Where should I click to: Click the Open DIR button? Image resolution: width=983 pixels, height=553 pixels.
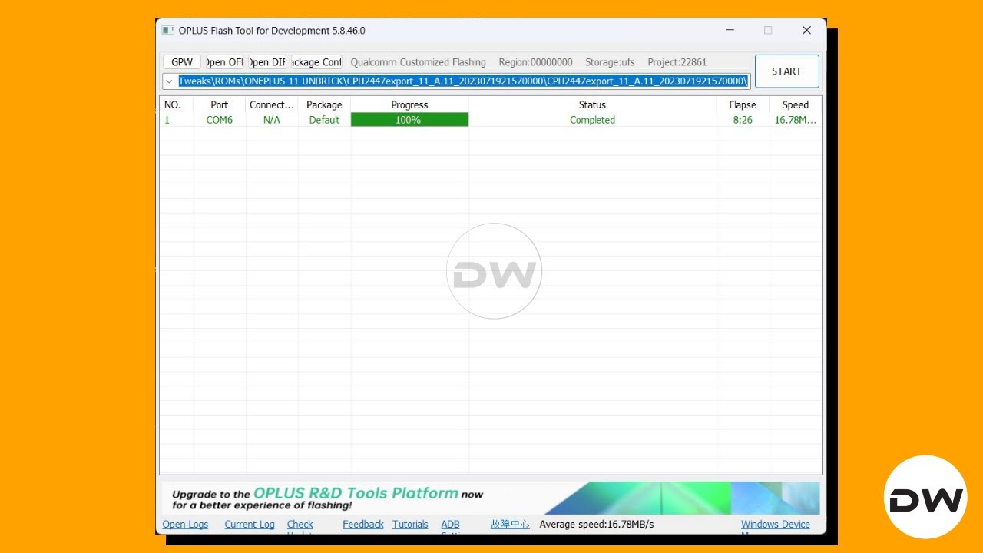tap(267, 62)
